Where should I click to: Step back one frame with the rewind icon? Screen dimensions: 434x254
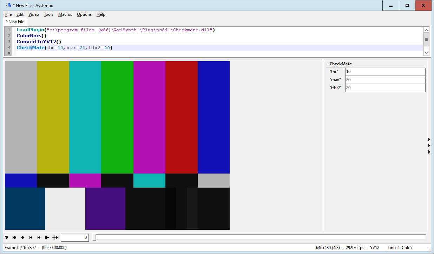point(23,237)
